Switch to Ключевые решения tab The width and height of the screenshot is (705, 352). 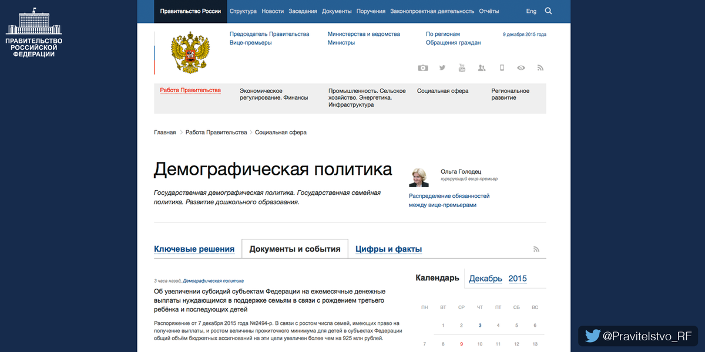194,249
